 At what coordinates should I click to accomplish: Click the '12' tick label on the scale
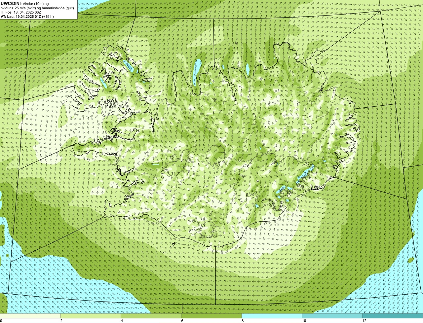point(364,321)
